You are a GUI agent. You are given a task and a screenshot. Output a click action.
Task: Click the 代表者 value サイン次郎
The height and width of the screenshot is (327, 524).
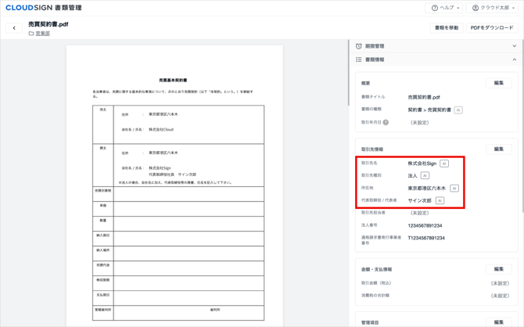(x=420, y=200)
